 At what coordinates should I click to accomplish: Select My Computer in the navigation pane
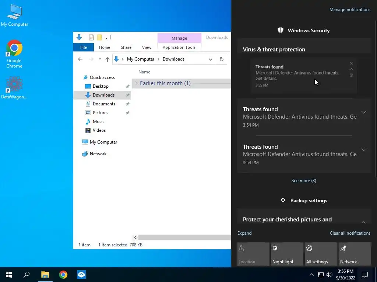(103, 142)
